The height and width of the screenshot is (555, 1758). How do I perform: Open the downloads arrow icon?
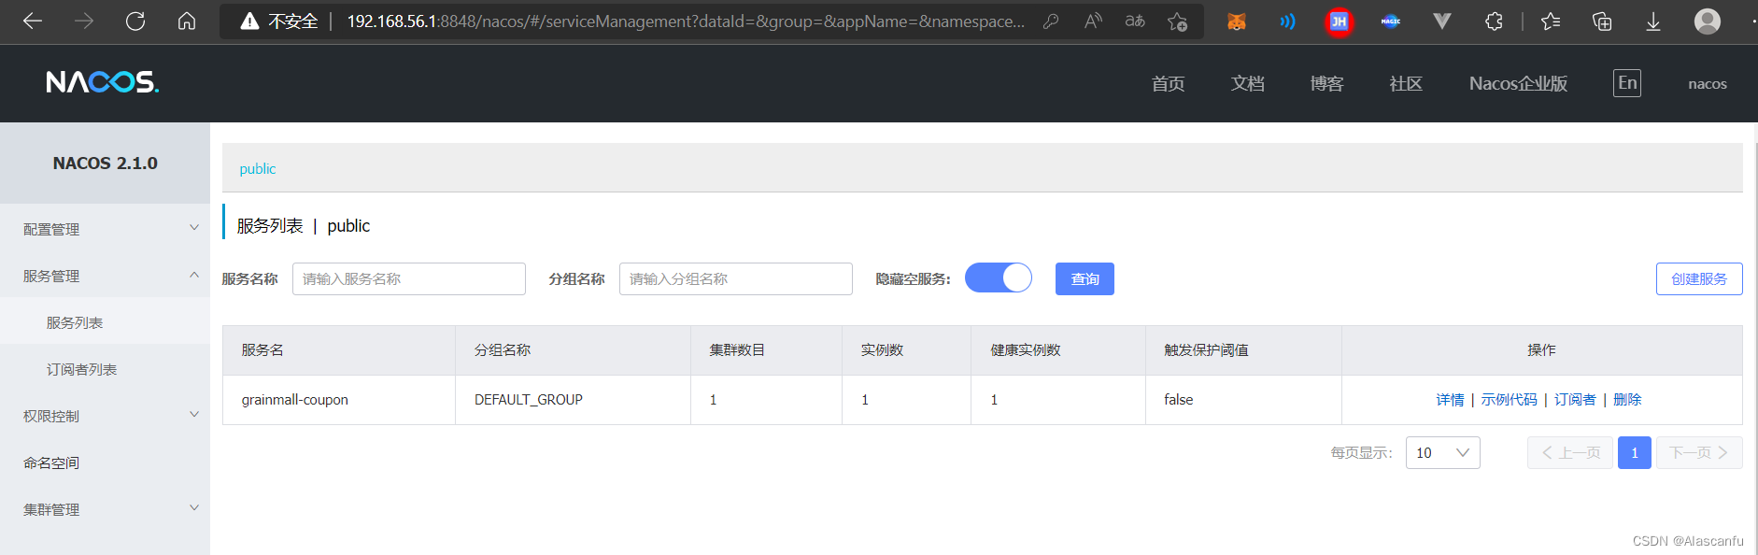point(1653,21)
